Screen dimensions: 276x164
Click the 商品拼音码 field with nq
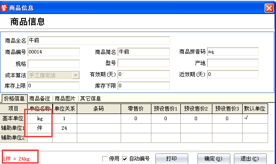click(233, 52)
